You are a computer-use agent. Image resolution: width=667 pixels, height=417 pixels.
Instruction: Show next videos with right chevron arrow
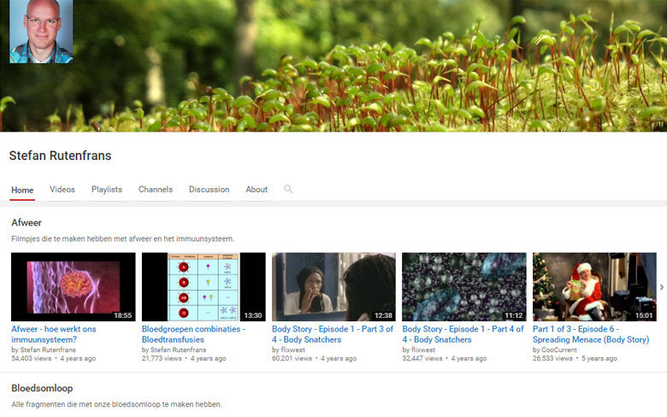click(662, 287)
